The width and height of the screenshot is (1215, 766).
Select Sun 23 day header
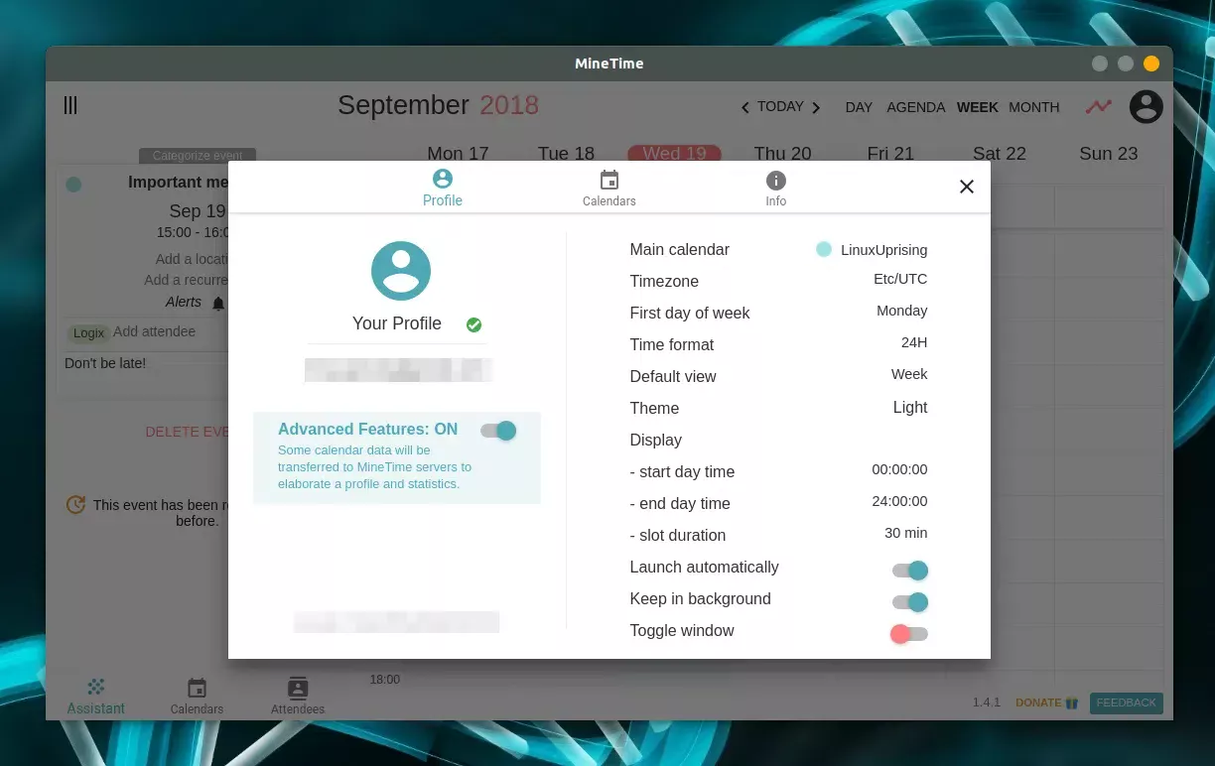1109,154
